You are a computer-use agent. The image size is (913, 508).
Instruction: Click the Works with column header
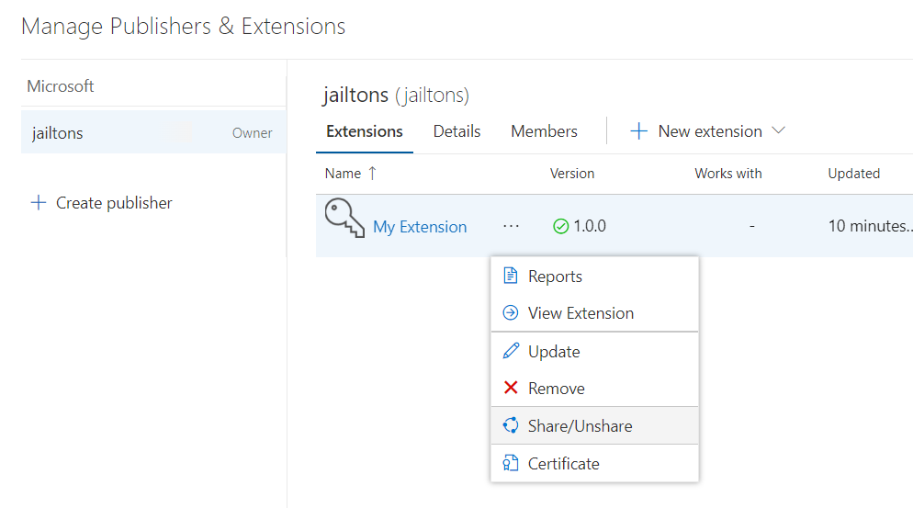[x=727, y=174]
